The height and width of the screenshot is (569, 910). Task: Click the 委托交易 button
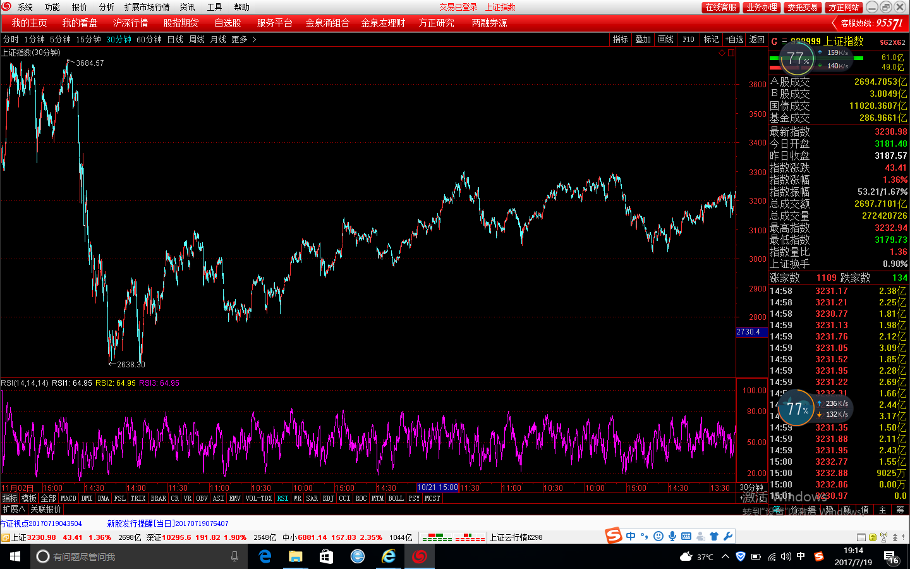pyautogui.click(x=803, y=7)
